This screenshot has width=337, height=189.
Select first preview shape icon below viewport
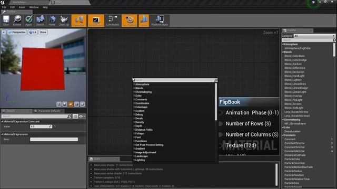coord(59,104)
